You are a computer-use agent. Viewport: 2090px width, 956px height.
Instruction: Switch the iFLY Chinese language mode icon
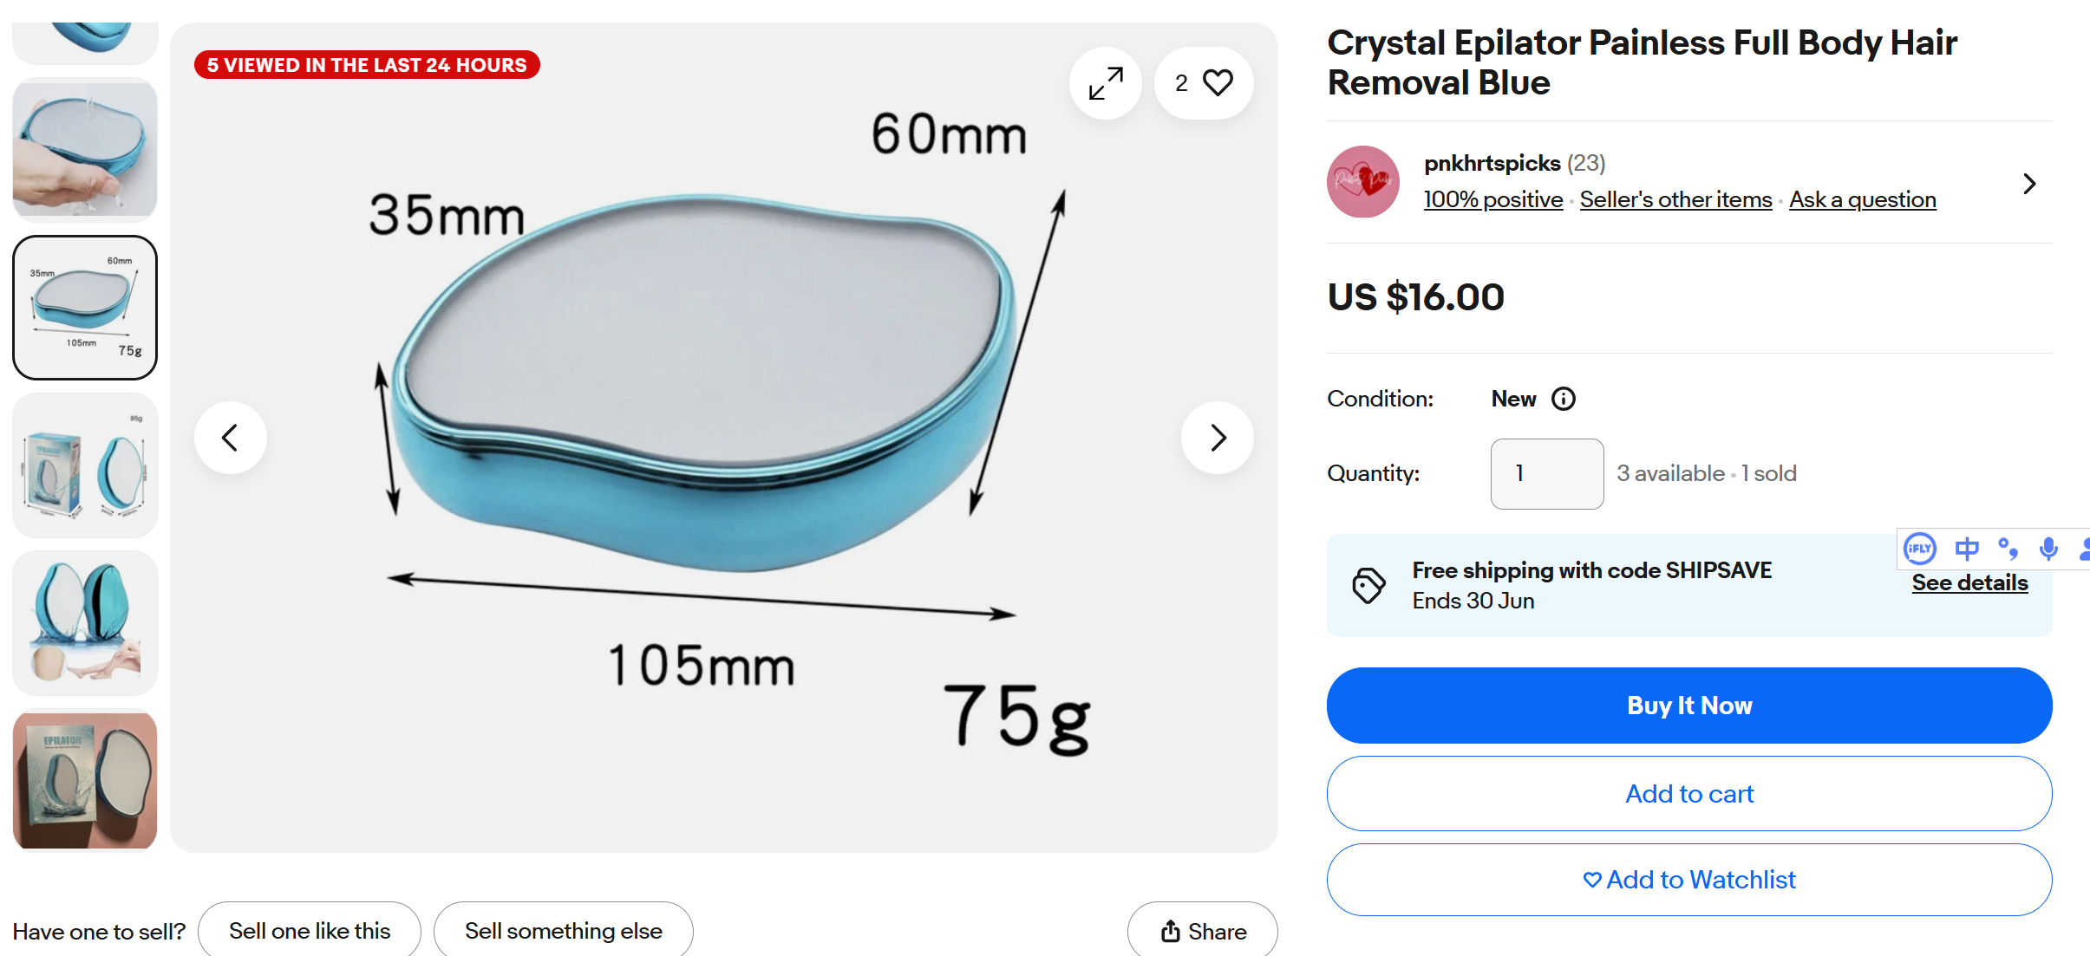(1966, 549)
